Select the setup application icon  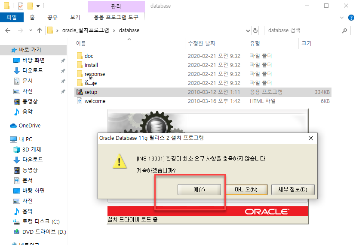point(80,92)
